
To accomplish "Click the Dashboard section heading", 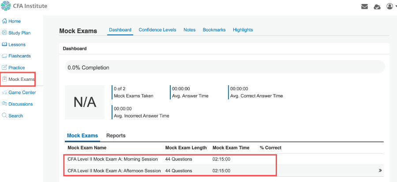I will tap(75, 49).
